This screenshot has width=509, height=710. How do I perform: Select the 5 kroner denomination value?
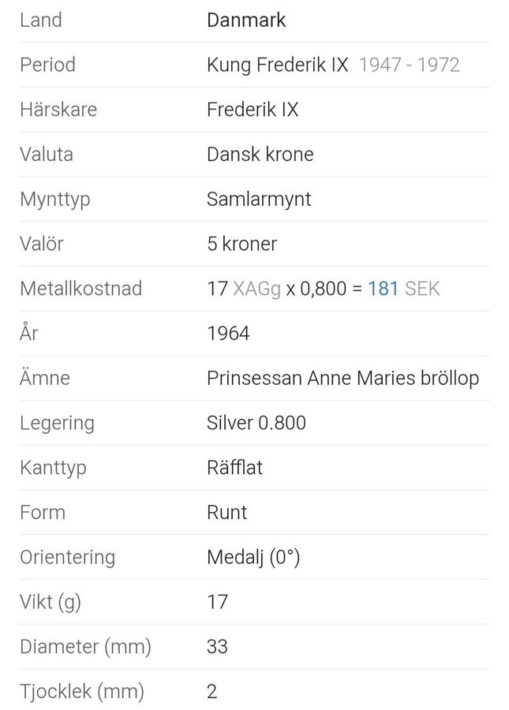(241, 244)
